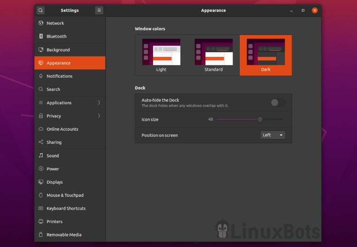Image resolution: width=357 pixels, height=247 pixels.
Task: Open the Printers label
Action: pos(54,222)
